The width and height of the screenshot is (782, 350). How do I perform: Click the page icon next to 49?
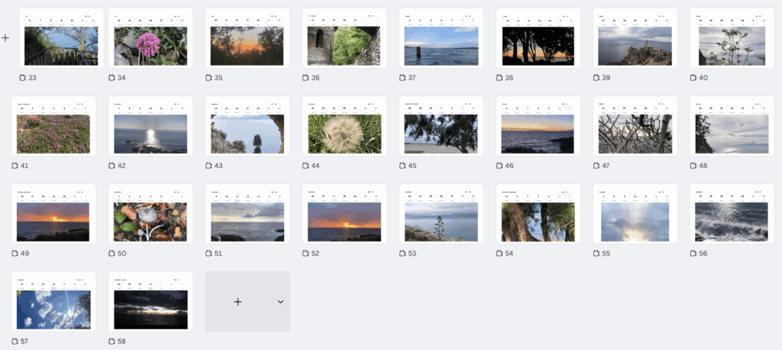click(15, 254)
